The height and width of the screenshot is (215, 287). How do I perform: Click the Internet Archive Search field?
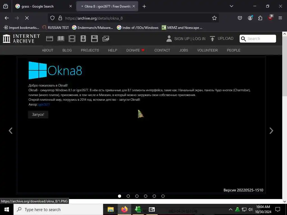point(258,39)
